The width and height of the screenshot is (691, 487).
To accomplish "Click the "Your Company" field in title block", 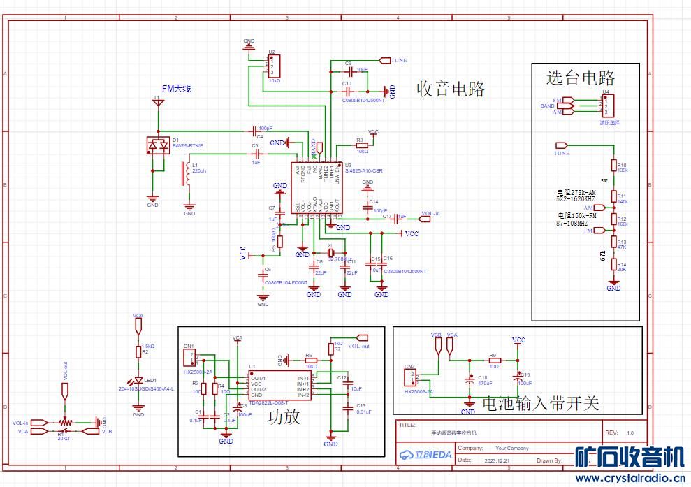I will pyautogui.click(x=511, y=448).
